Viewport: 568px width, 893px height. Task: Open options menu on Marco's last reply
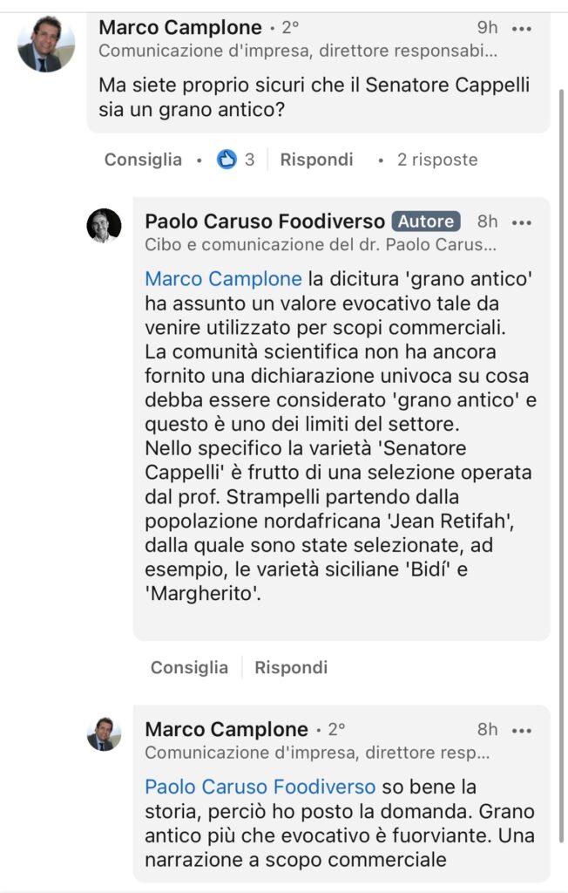(x=522, y=729)
